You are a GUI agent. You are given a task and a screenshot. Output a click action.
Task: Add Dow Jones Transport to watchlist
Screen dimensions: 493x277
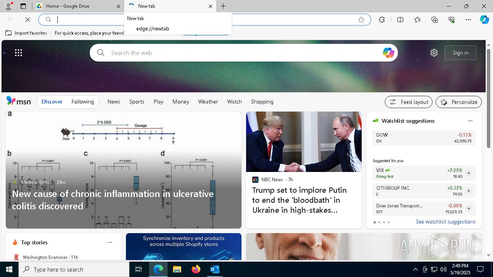[x=468, y=209]
